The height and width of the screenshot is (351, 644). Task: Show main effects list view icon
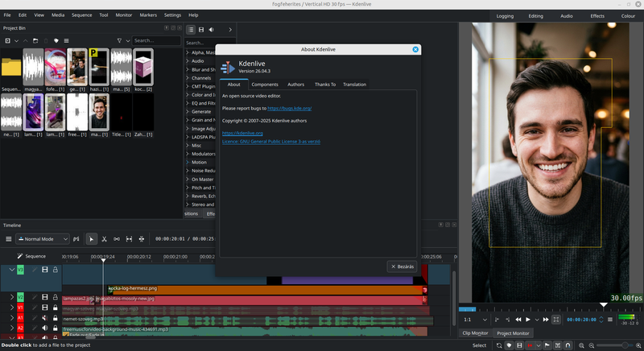coord(191,30)
